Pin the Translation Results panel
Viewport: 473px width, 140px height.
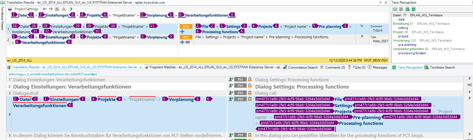point(380,3)
